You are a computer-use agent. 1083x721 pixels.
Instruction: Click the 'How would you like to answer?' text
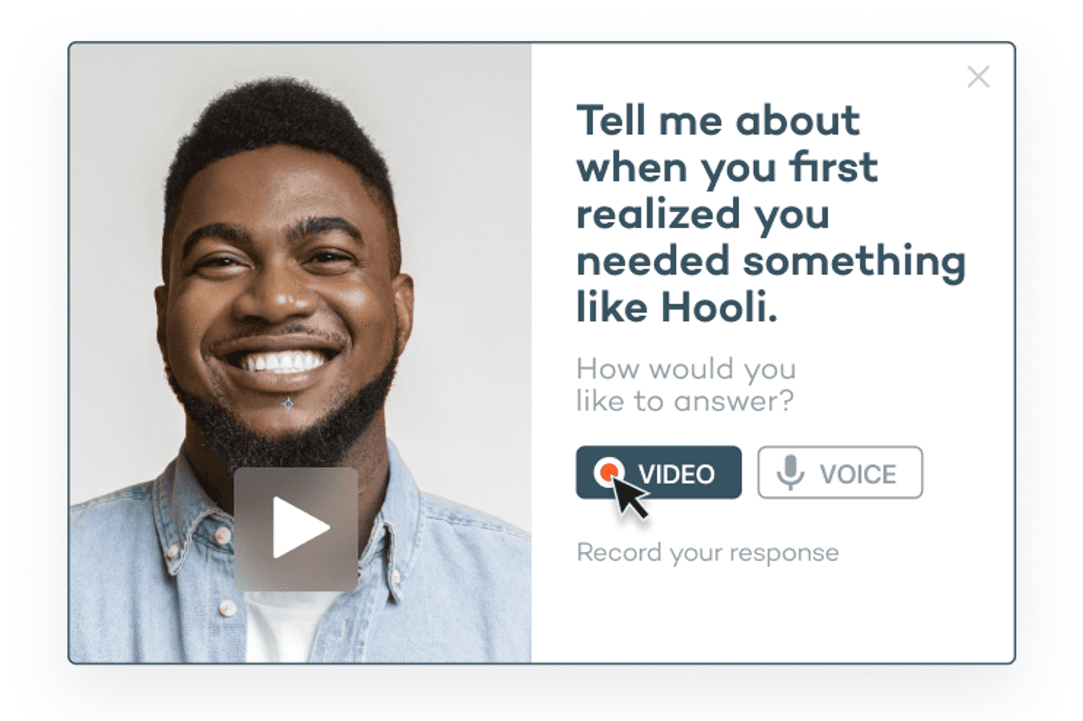[x=685, y=385]
